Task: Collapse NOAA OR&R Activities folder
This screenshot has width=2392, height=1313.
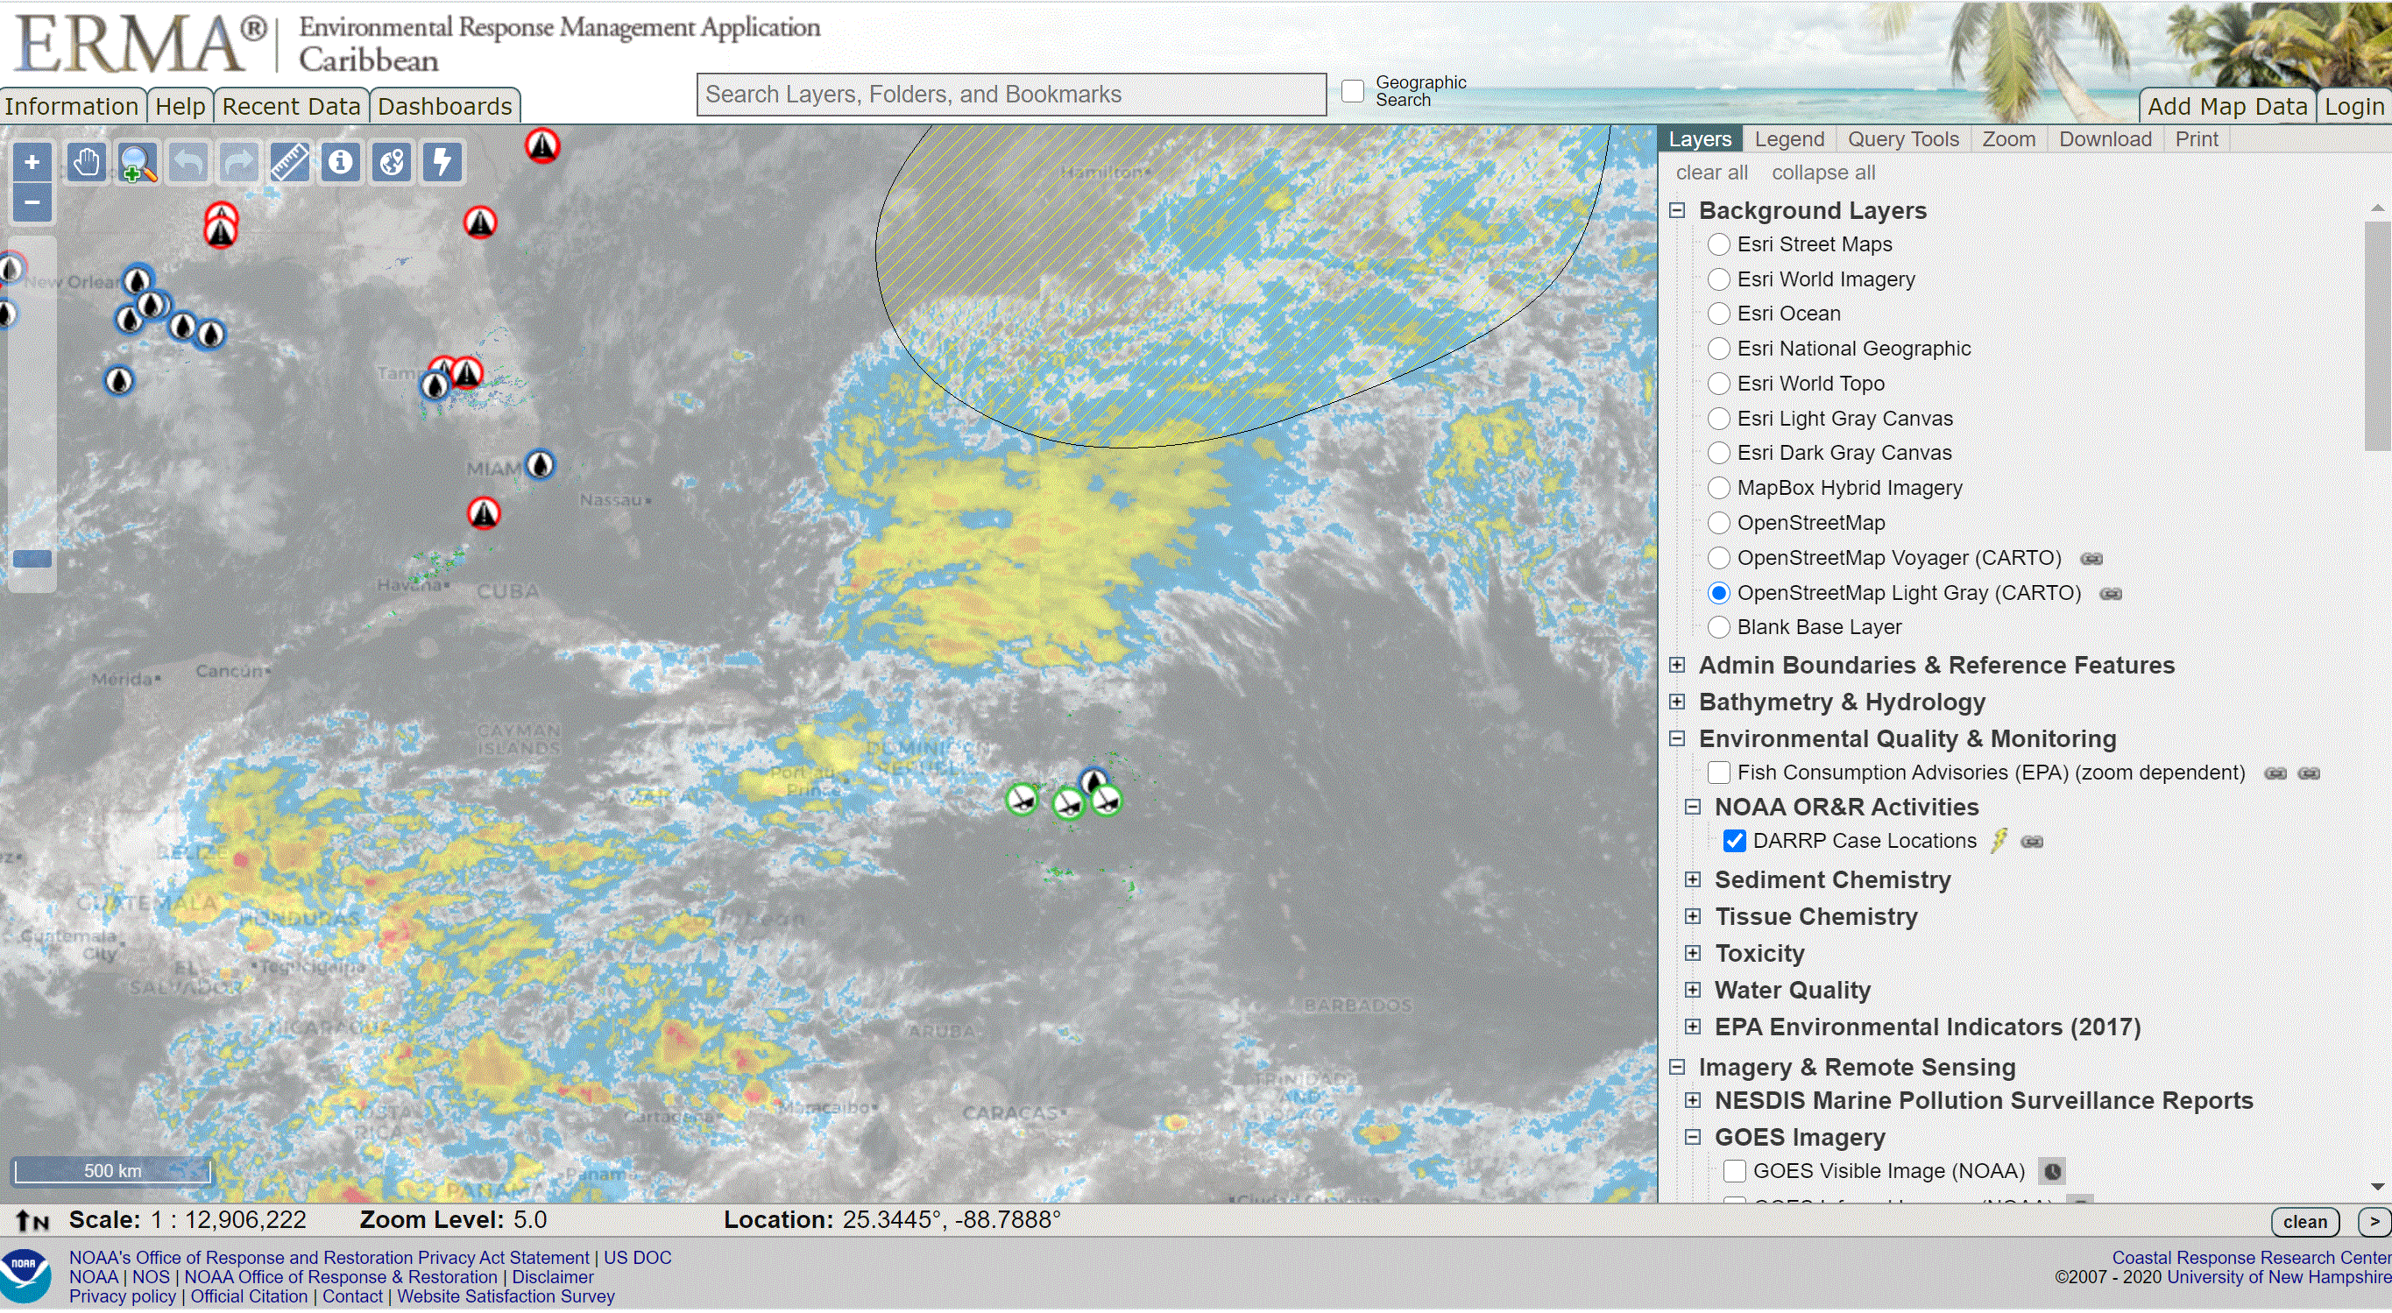Action: (1693, 808)
